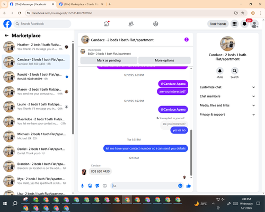
Task: Open Mya's conversation
Action: [36, 181]
